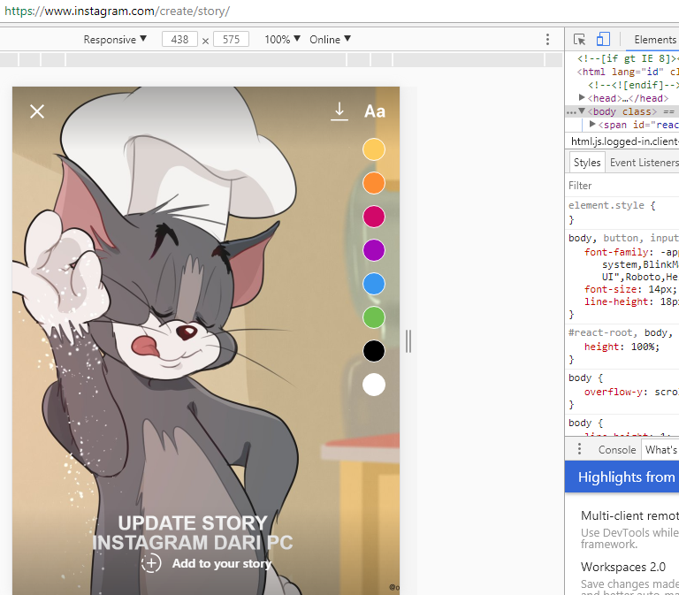Expand the head node in DOM tree
The width and height of the screenshot is (679, 595).
click(x=582, y=98)
